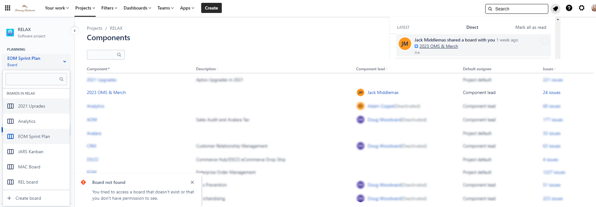Screen dimensions: 596x207
Task: Open the Apps dropdown
Action: click(187, 8)
